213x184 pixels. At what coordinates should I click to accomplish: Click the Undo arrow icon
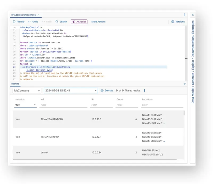[x=30, y=22]
